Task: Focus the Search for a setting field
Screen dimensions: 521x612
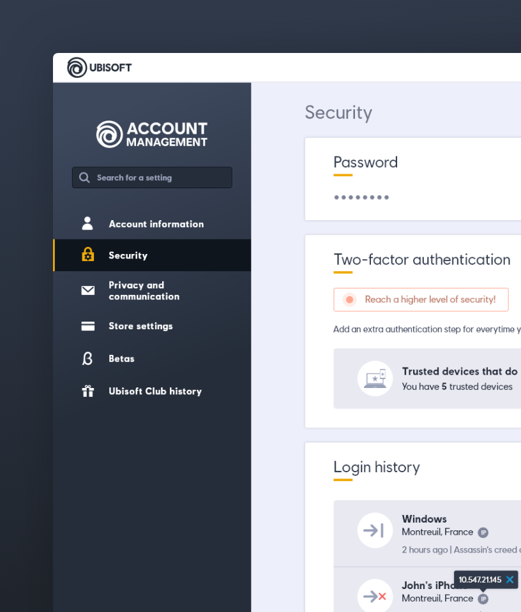Action: click(152, 177)
